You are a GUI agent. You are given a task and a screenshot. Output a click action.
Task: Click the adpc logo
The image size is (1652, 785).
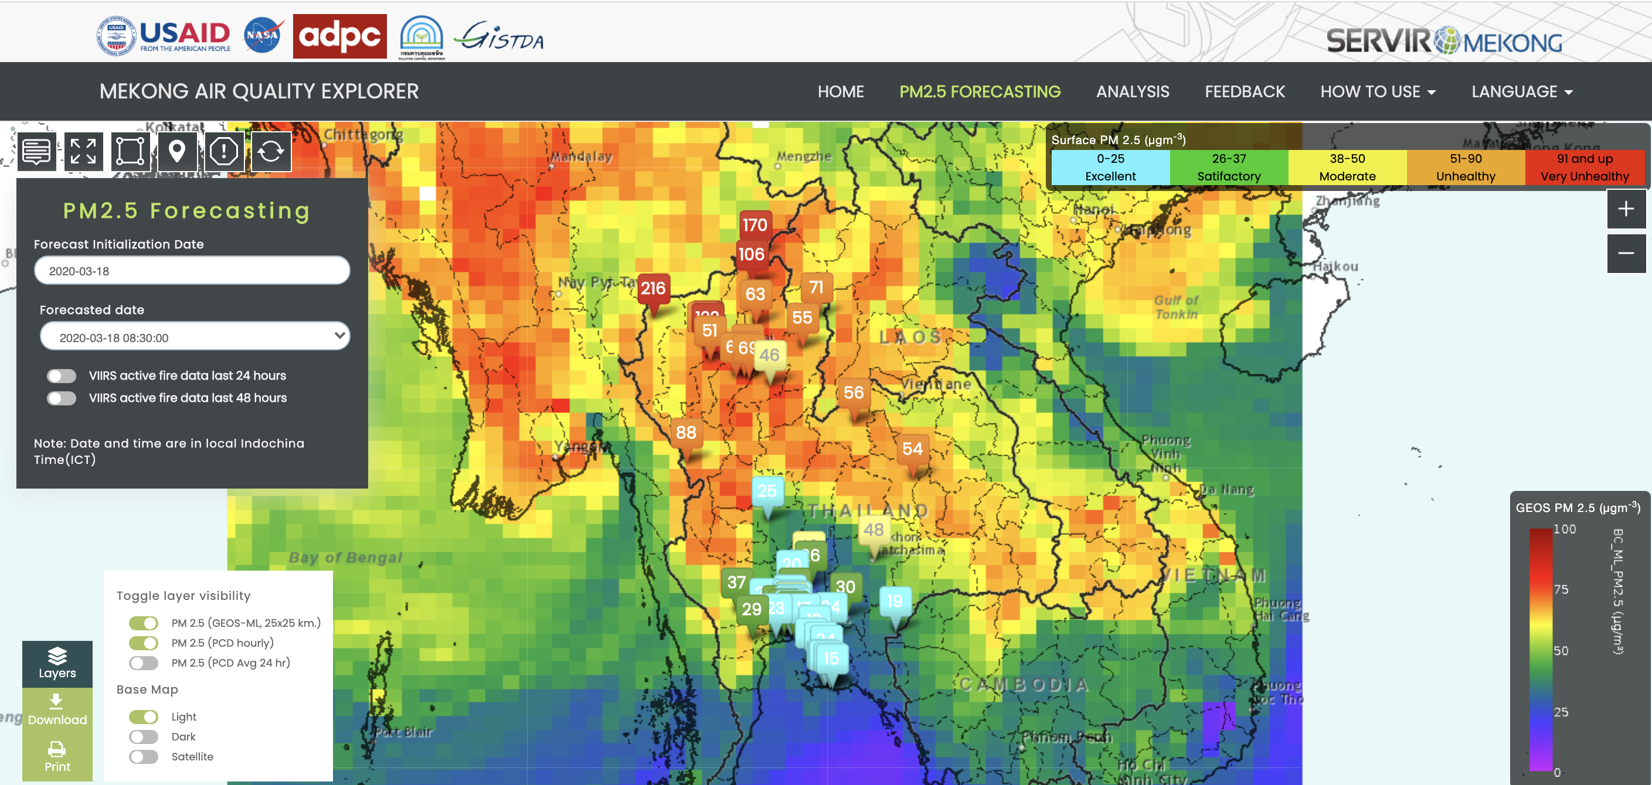340,36
